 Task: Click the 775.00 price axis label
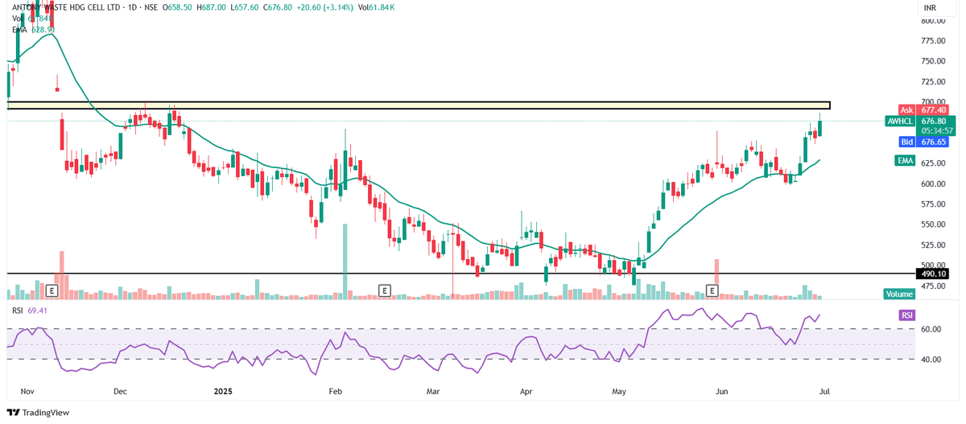click(934, 40)
